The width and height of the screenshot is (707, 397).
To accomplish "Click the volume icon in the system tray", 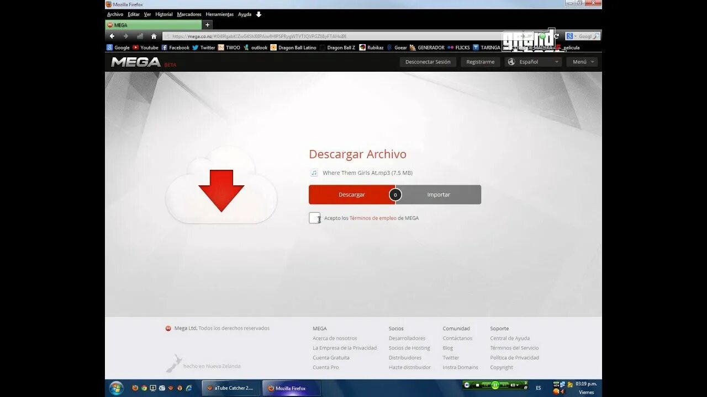I will [x=562, y=391].
